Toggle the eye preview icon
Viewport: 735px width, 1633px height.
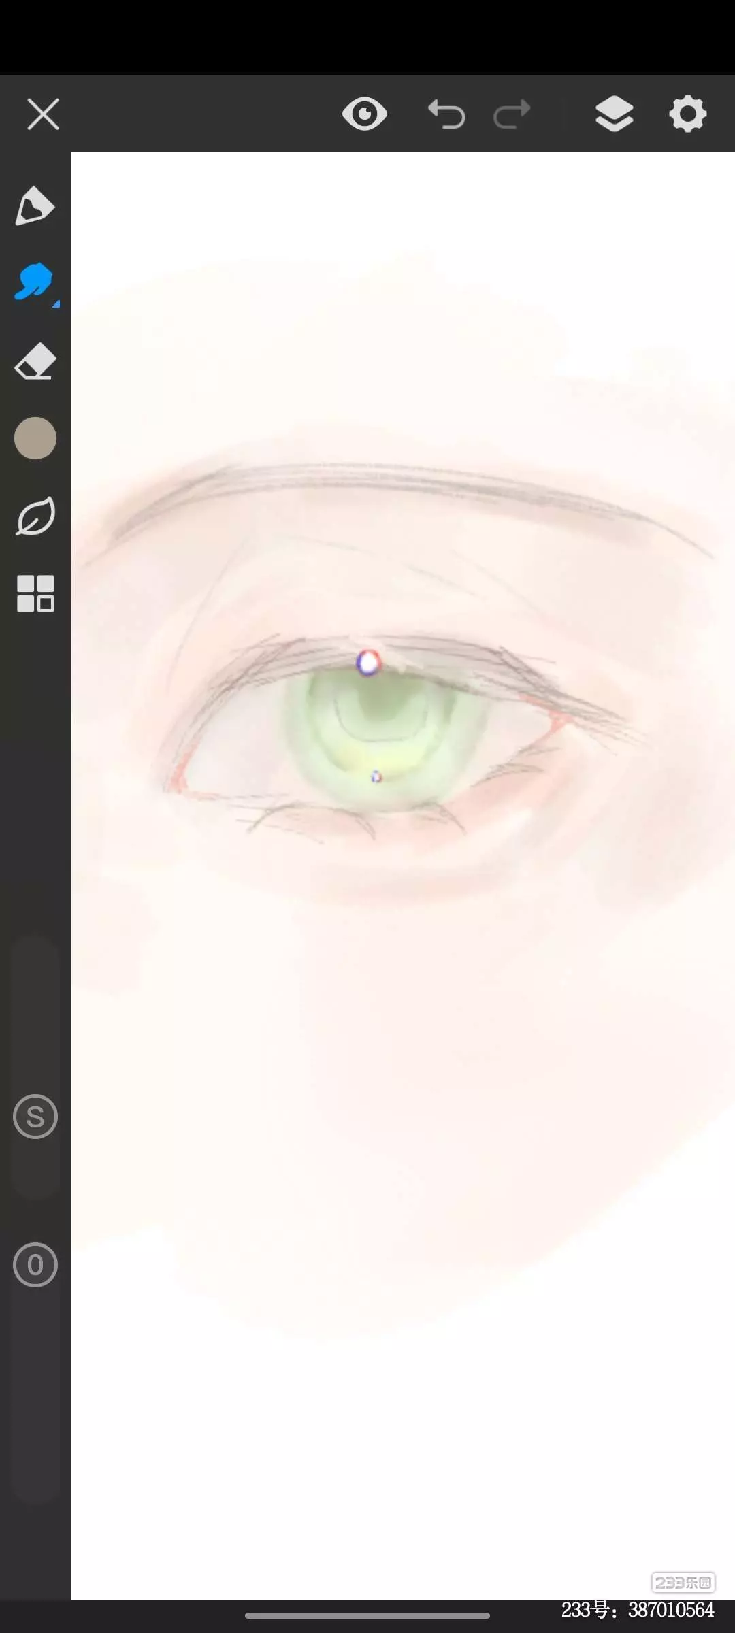click(x=365, y=114)
